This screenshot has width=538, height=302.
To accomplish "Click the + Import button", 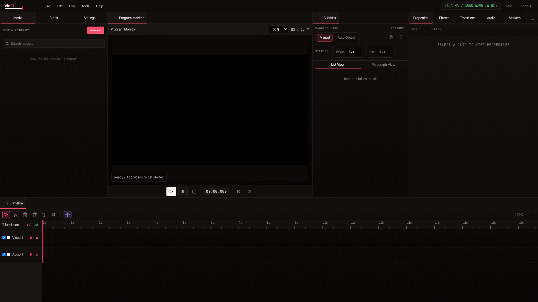I will tap(96, 30).
